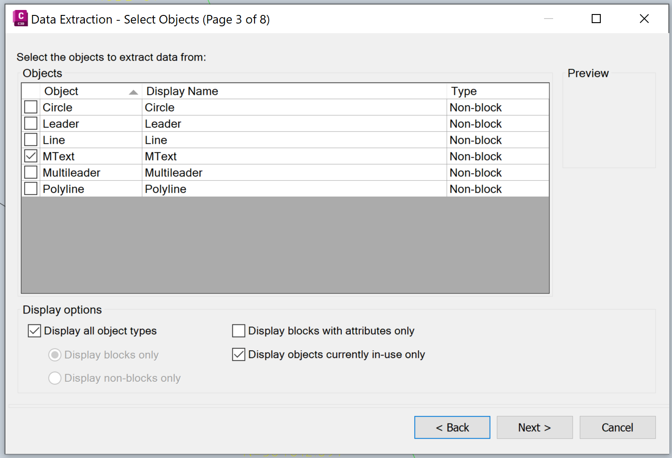Click the Civil 3D app icon in title bar
The width and height of the screenshot is (672, 458).
coord(20,18)
